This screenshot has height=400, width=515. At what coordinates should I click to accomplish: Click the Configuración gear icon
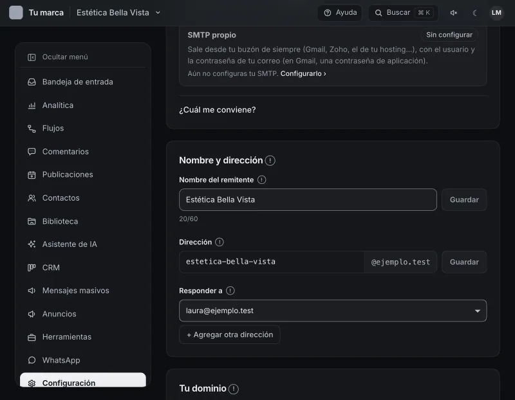[32, 383]
